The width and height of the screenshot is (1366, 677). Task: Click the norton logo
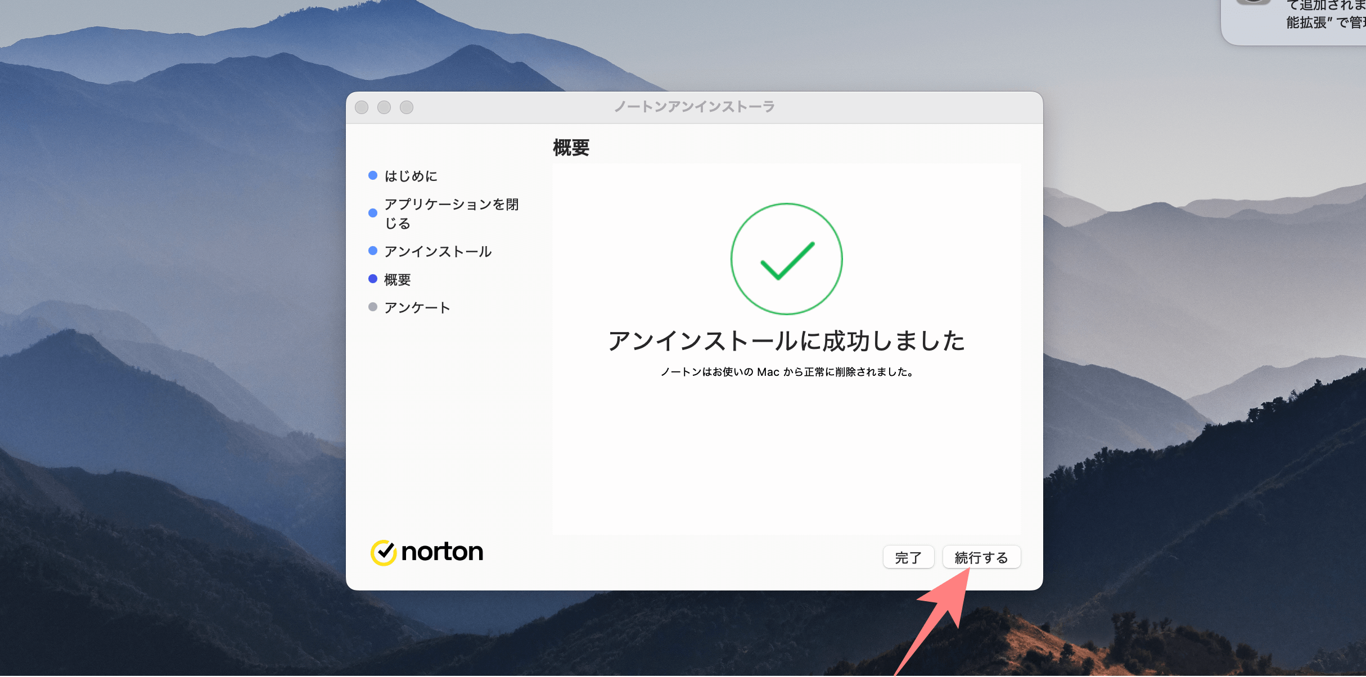pyautogui.click(x=427, y=552)
